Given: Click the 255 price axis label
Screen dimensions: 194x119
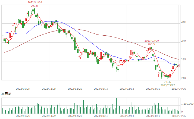Looking at the screenshot, I should coord(183,59).
